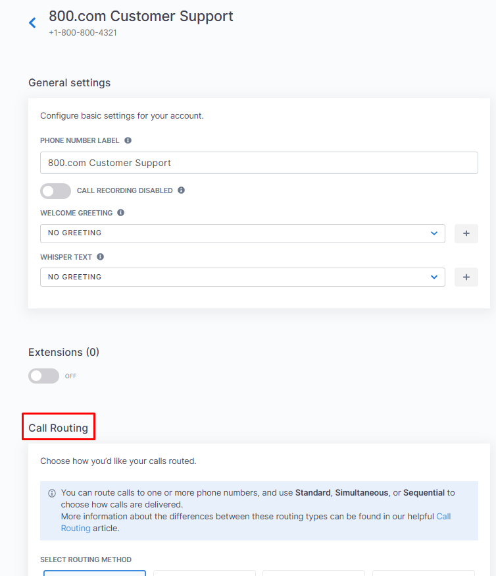This screenshot has width=496, height=576.
Task: Edit the phone number label field
Action: point(259,163)
